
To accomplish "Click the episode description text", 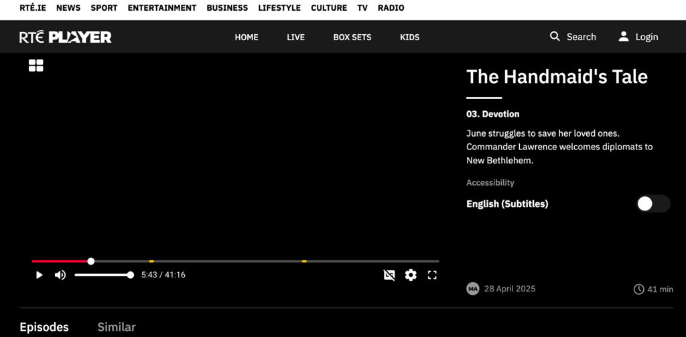I will [559, 147].
